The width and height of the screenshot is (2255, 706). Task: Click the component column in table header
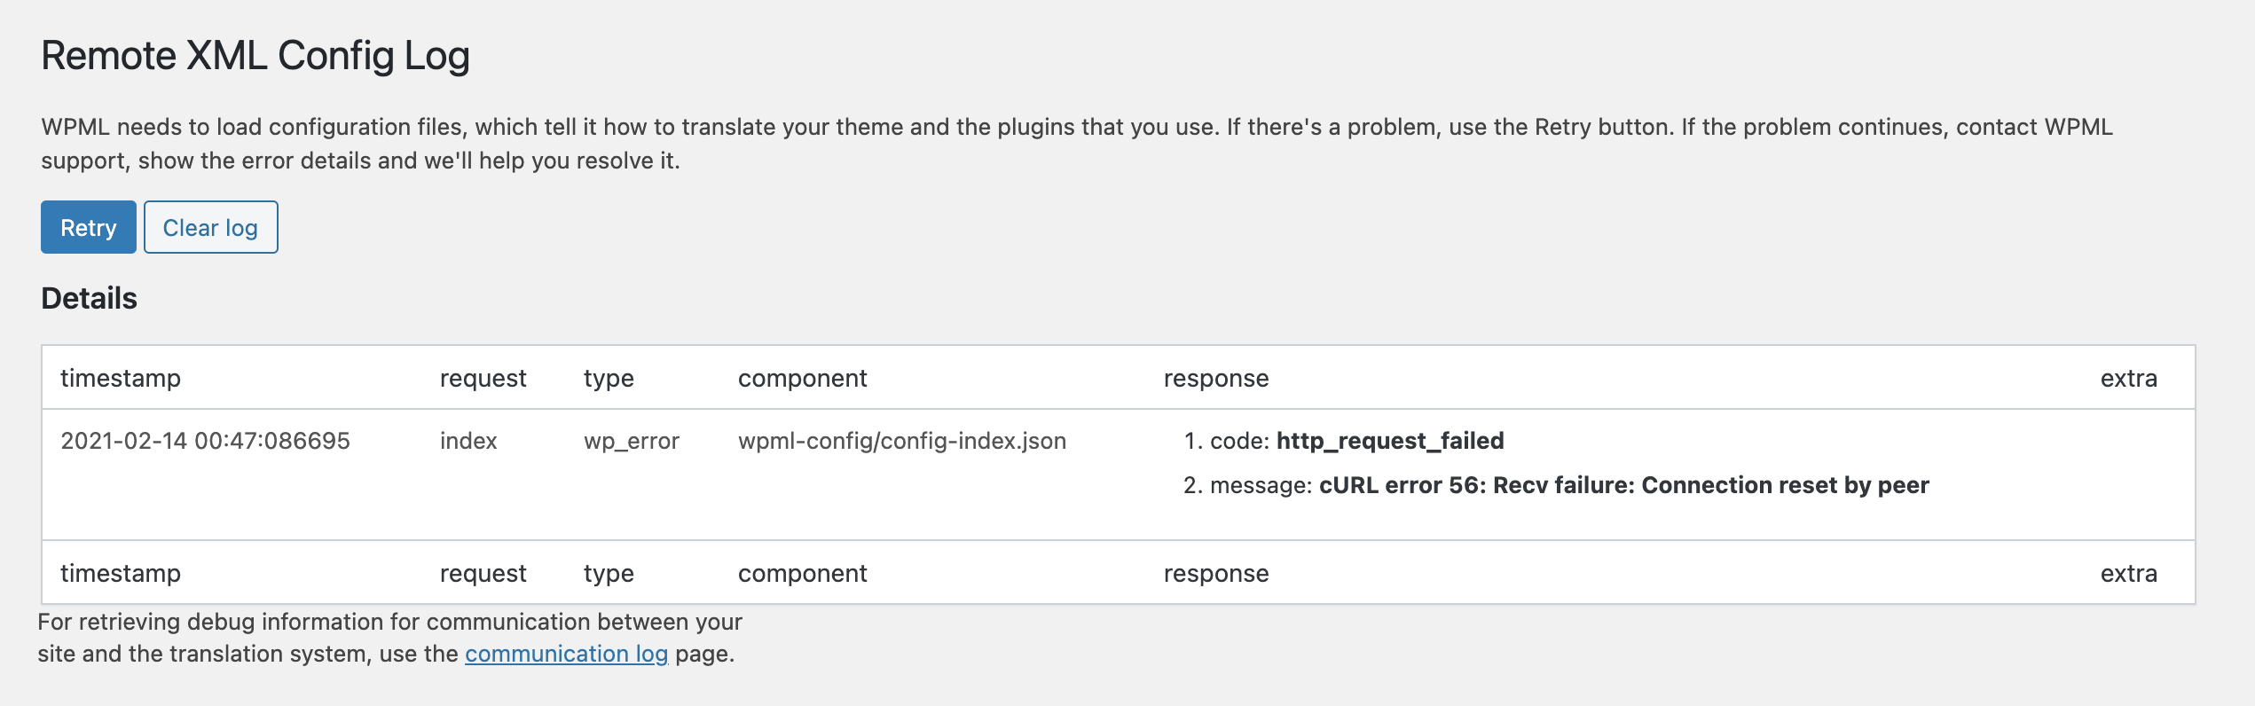pos(802,379)
